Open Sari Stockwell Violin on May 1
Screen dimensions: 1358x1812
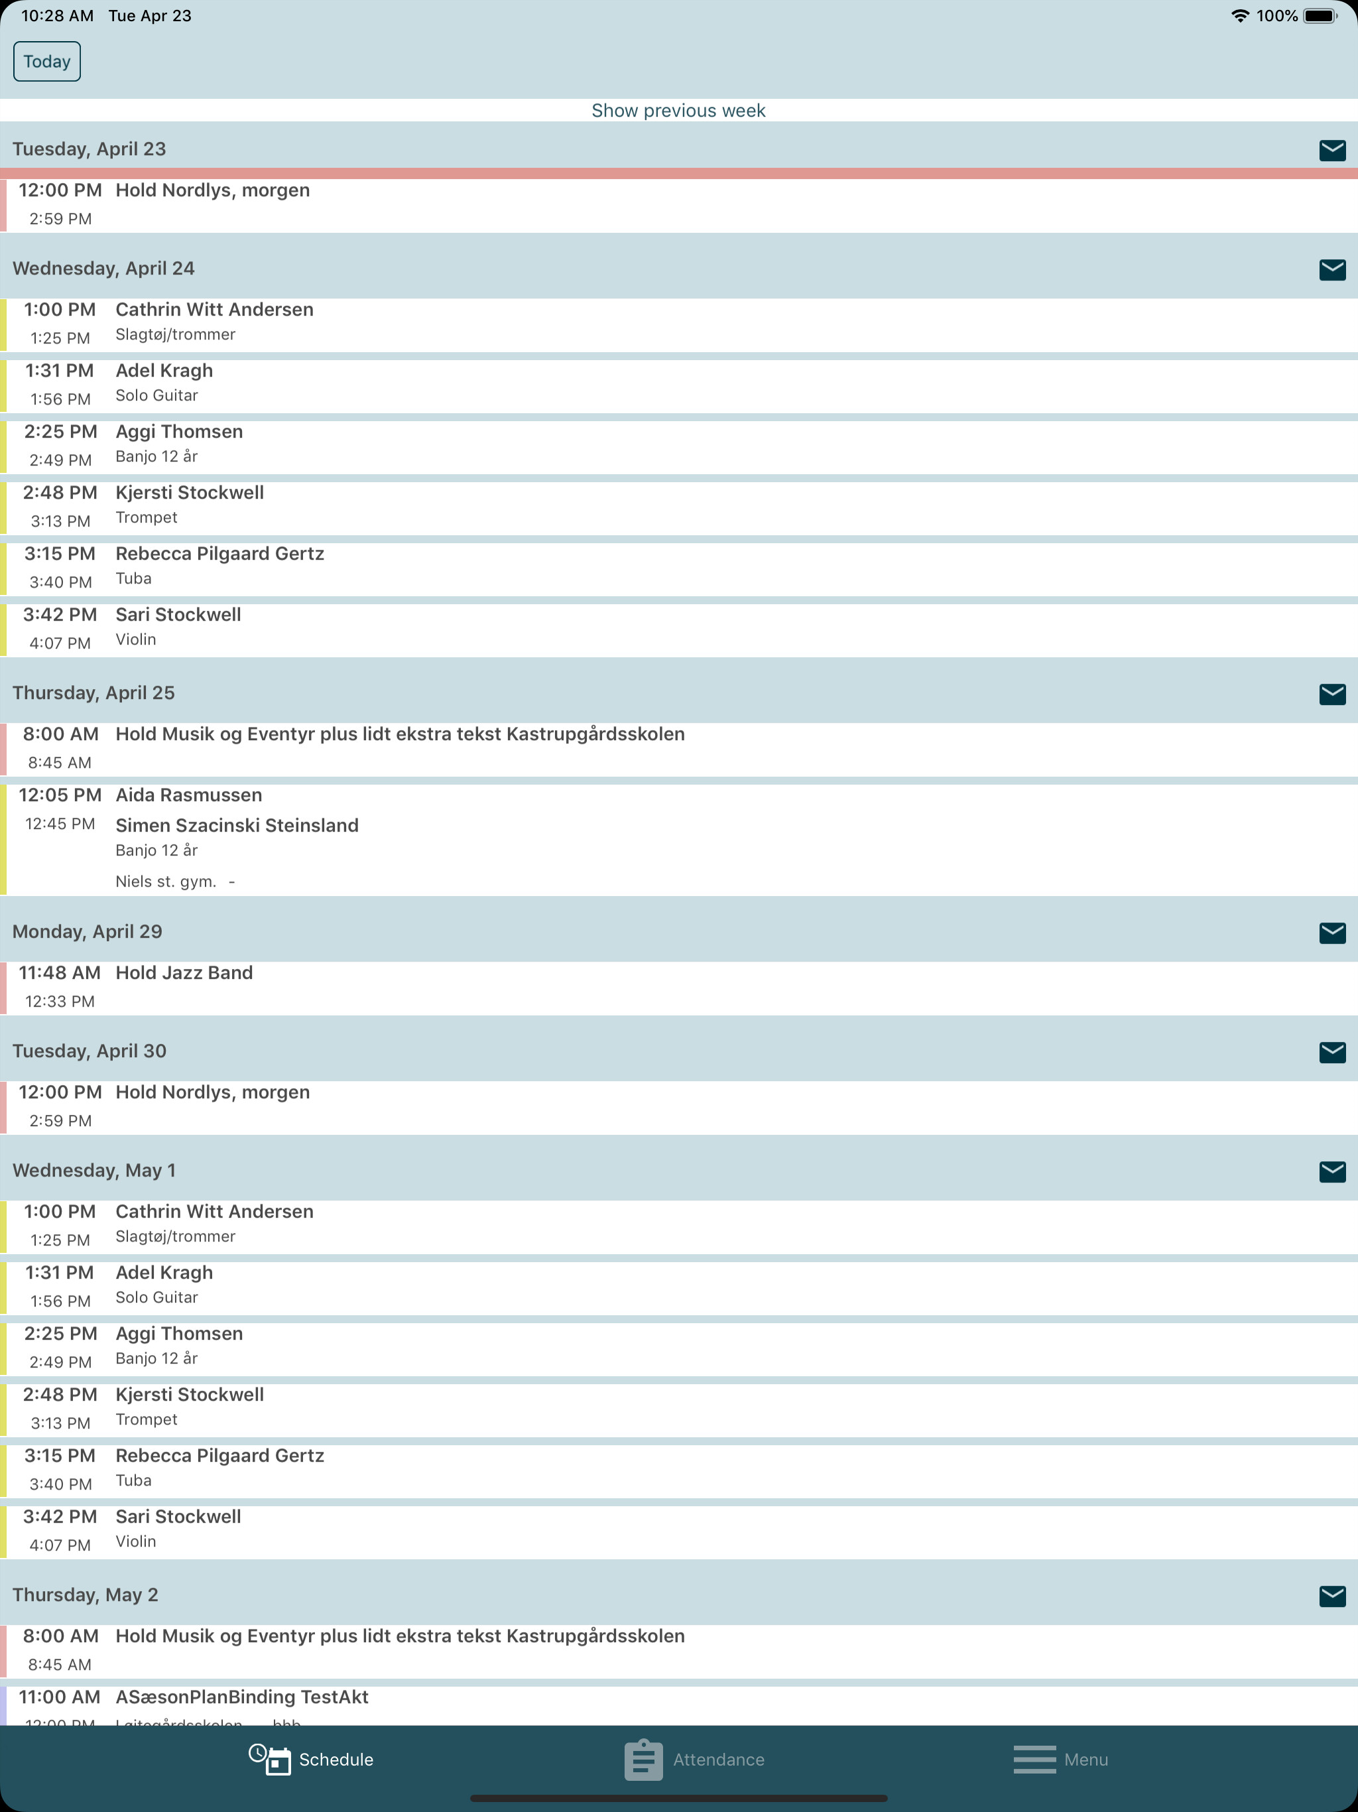pyautogui.click(x=679, y=1532)
